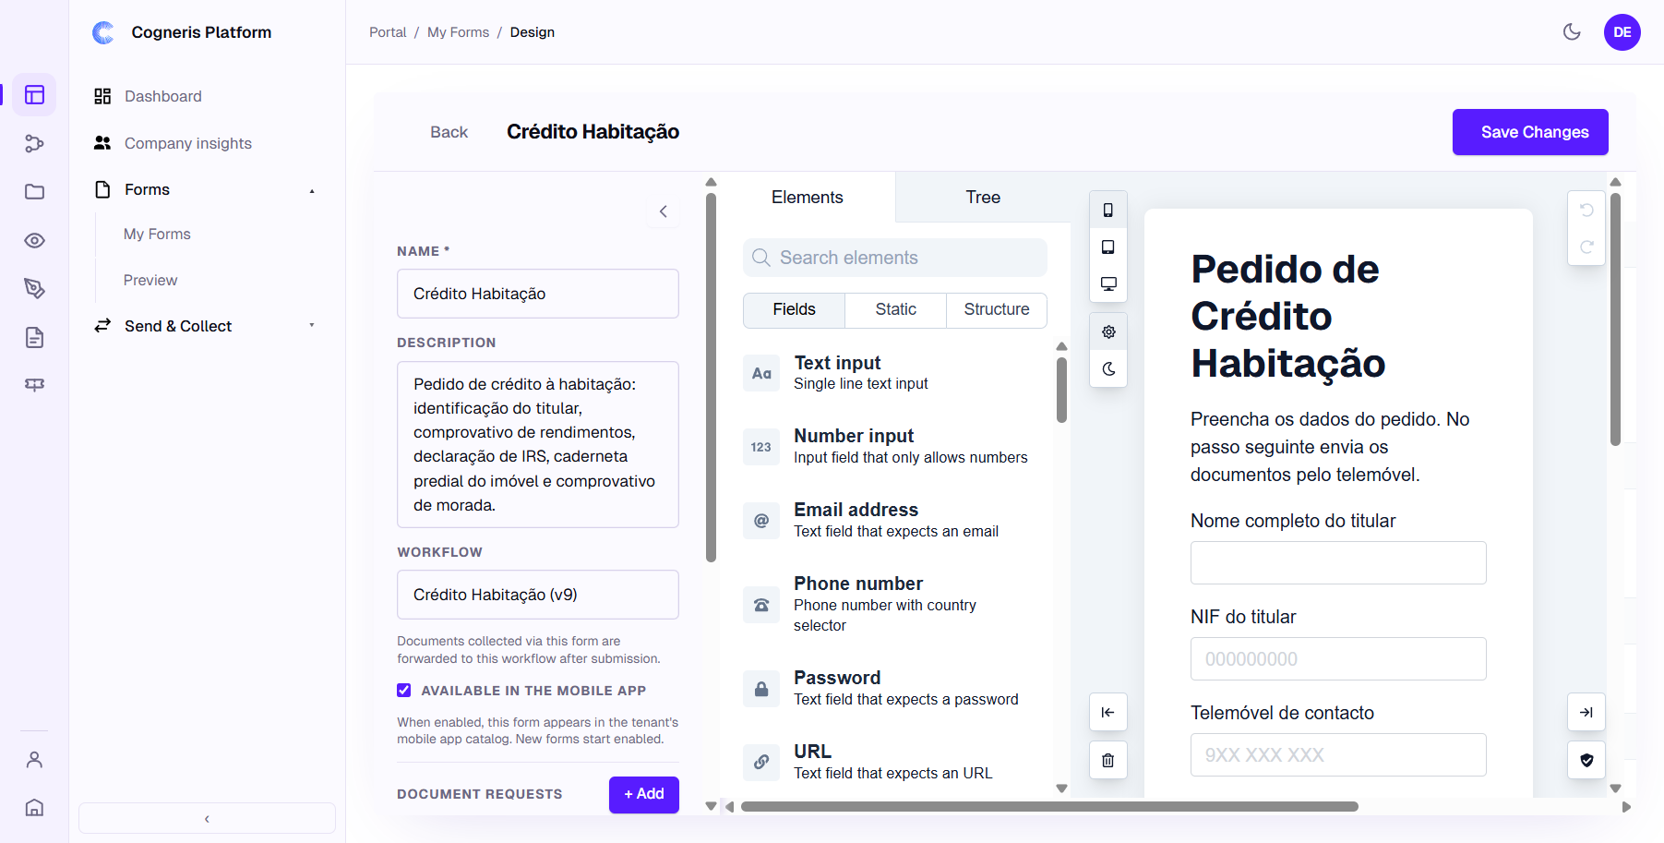Click the Password lock icon
This screenshot has width=1664, height=843.
tap(761, 689)
